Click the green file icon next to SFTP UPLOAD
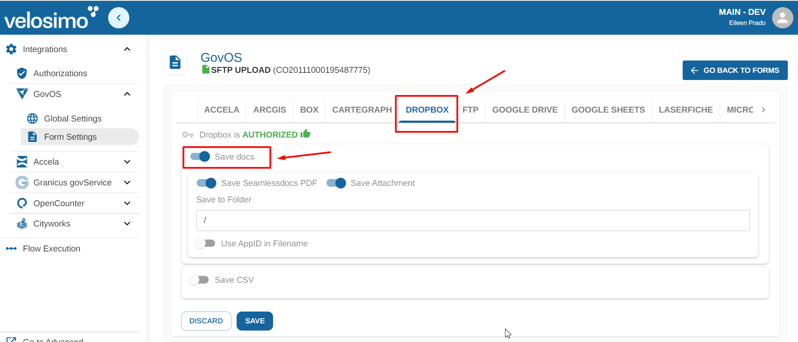The image size is (798, 342). [x=206, y=69]
